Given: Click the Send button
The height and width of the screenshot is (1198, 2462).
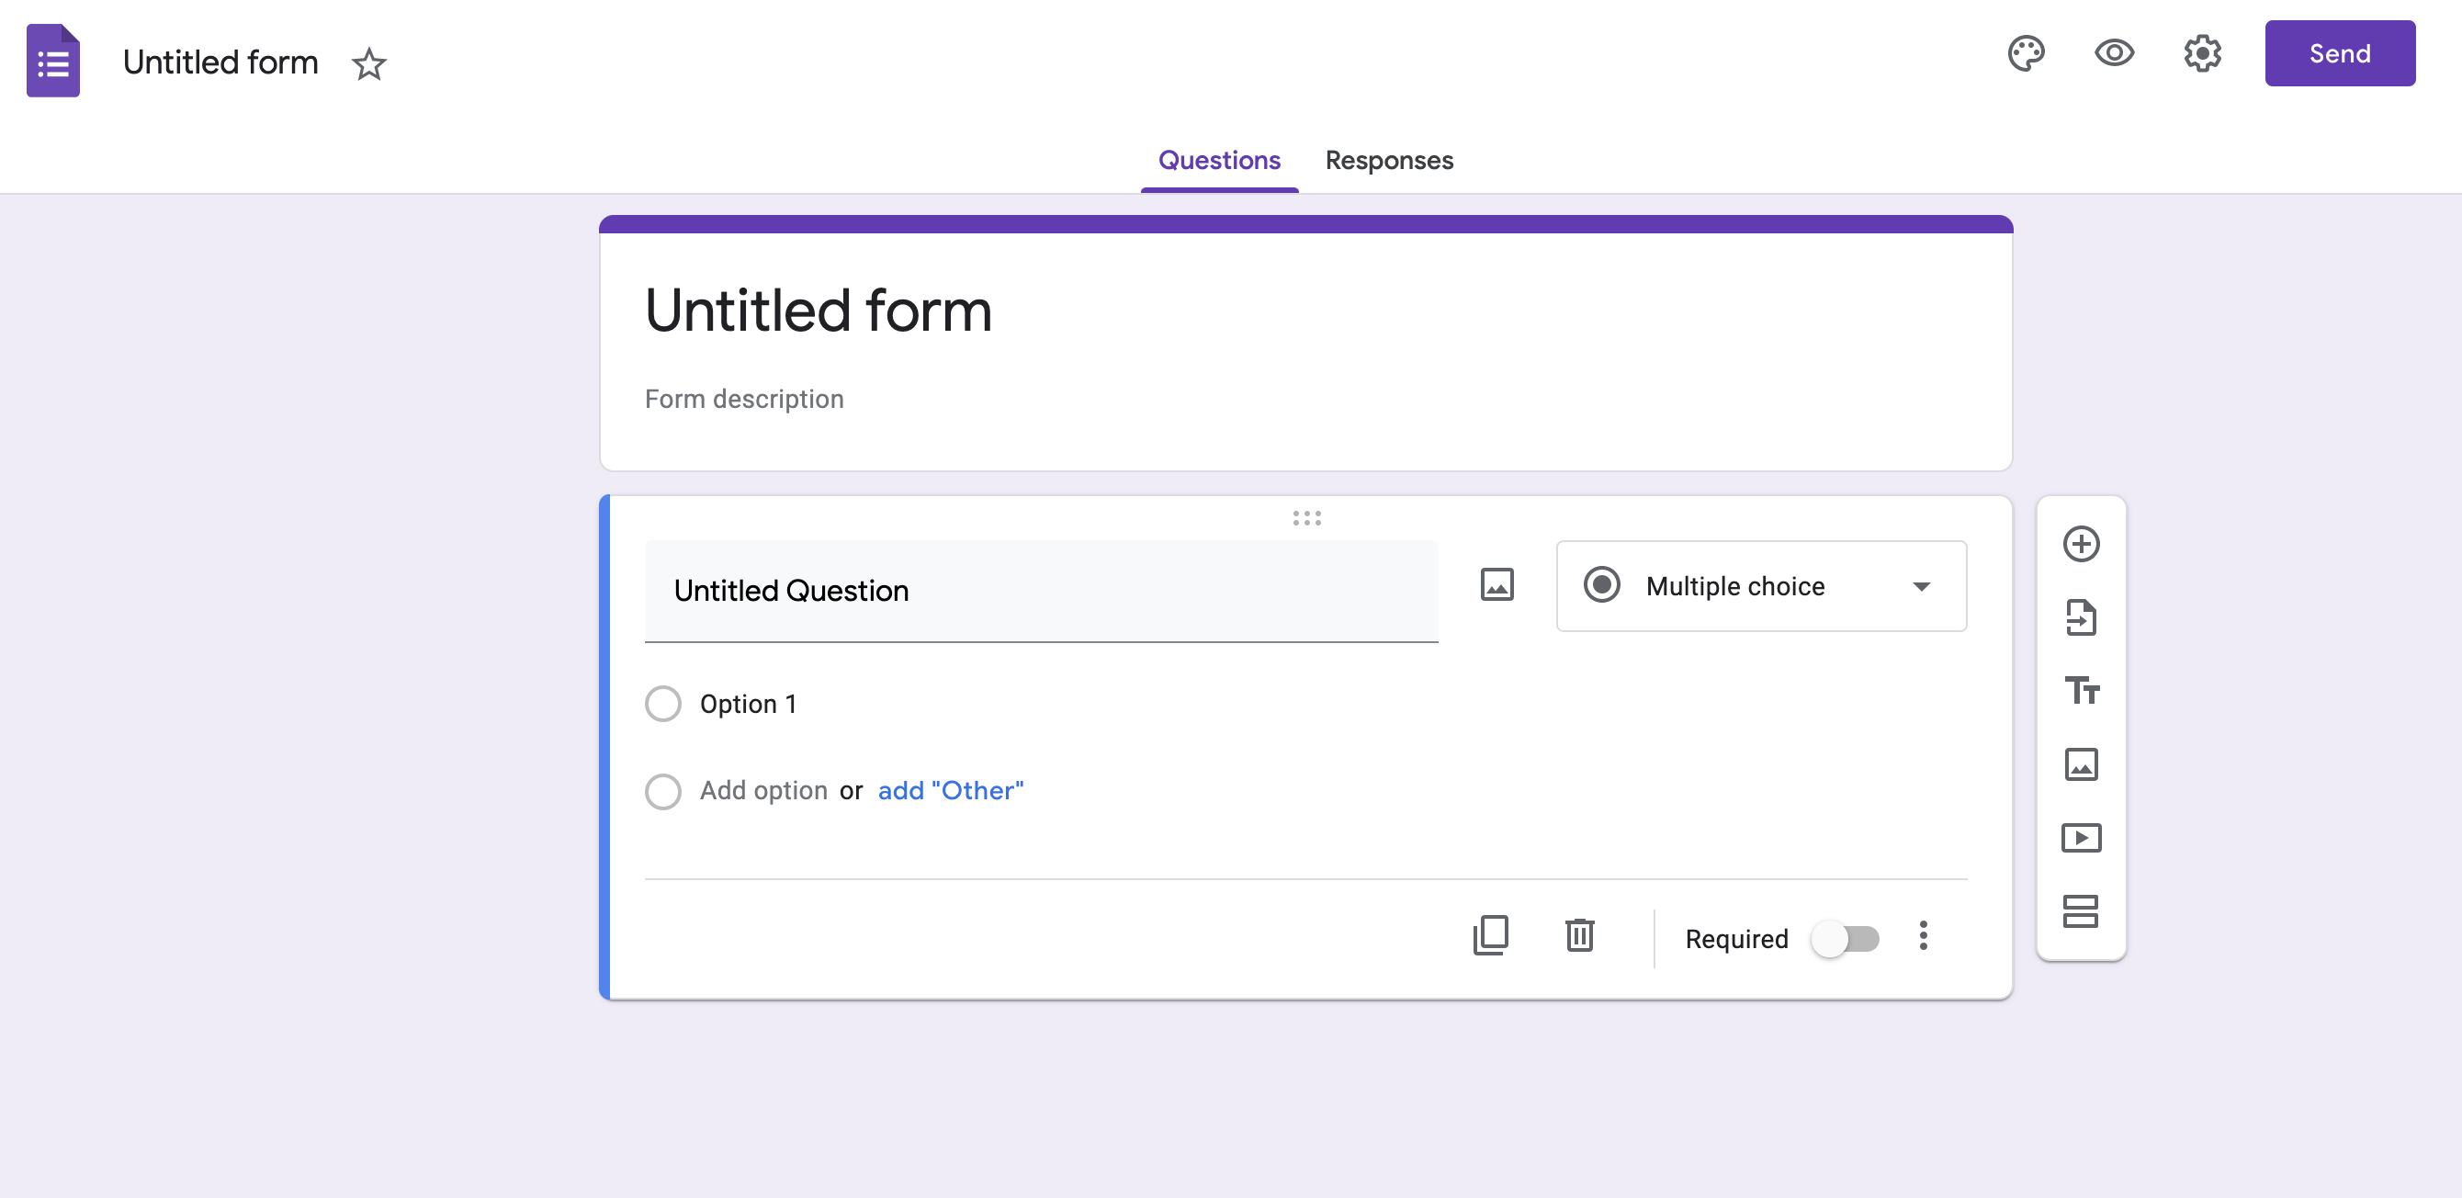Looking at the screenshot, I should (x=2340, y=53).
